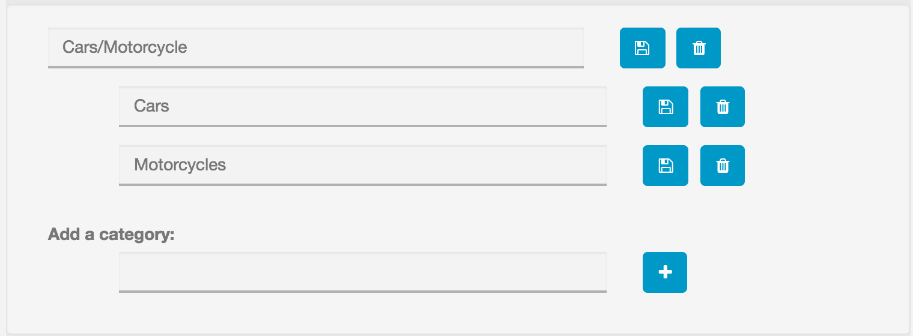Click the empty new category input
The image size is (913, 336).
(362, 272)
